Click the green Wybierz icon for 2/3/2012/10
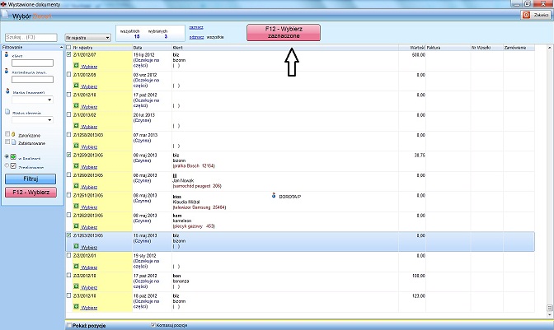 click(76, 307)
